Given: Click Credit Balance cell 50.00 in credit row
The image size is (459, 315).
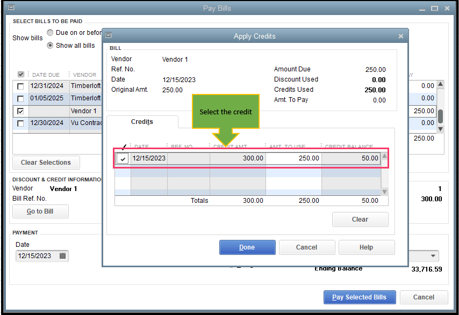Looking at the screenshot, I should 351,158.
